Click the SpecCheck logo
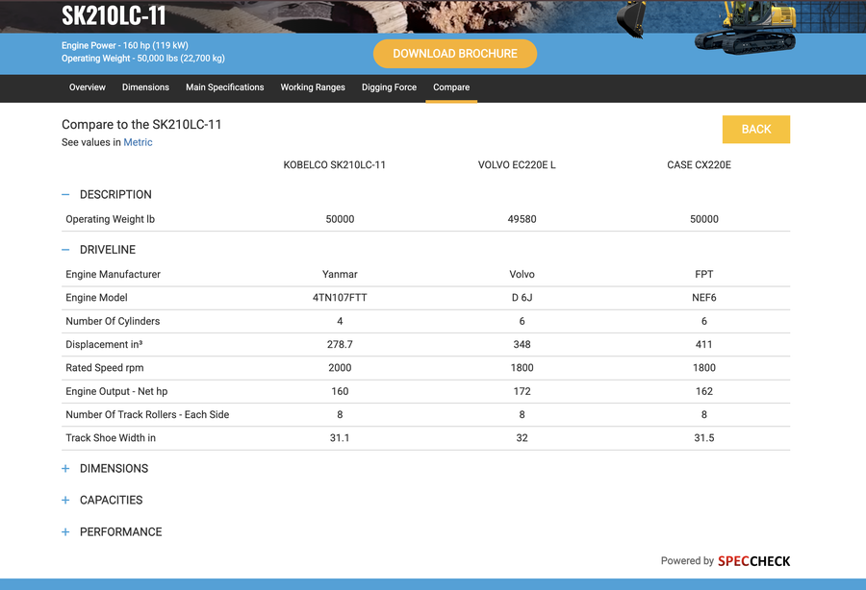Viewport: 866px width, 590px height. pos(753,561)
